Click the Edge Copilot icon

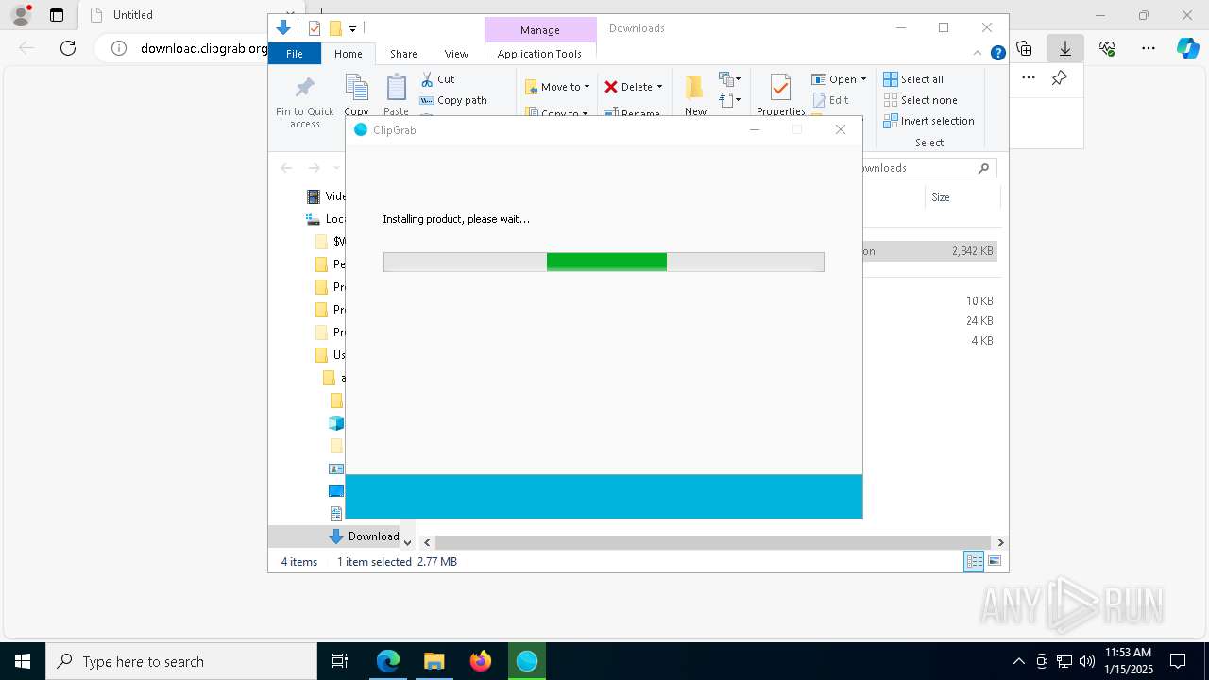(x=1188, y=48)
